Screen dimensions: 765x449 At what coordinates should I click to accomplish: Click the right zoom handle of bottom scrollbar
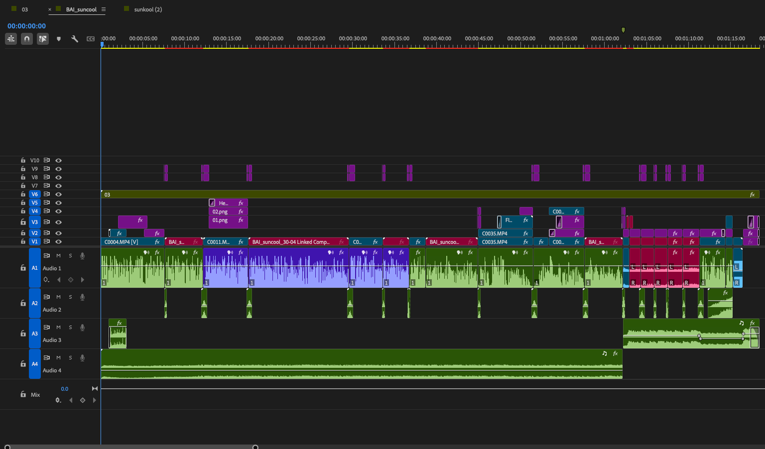click(x=255, y=447)
